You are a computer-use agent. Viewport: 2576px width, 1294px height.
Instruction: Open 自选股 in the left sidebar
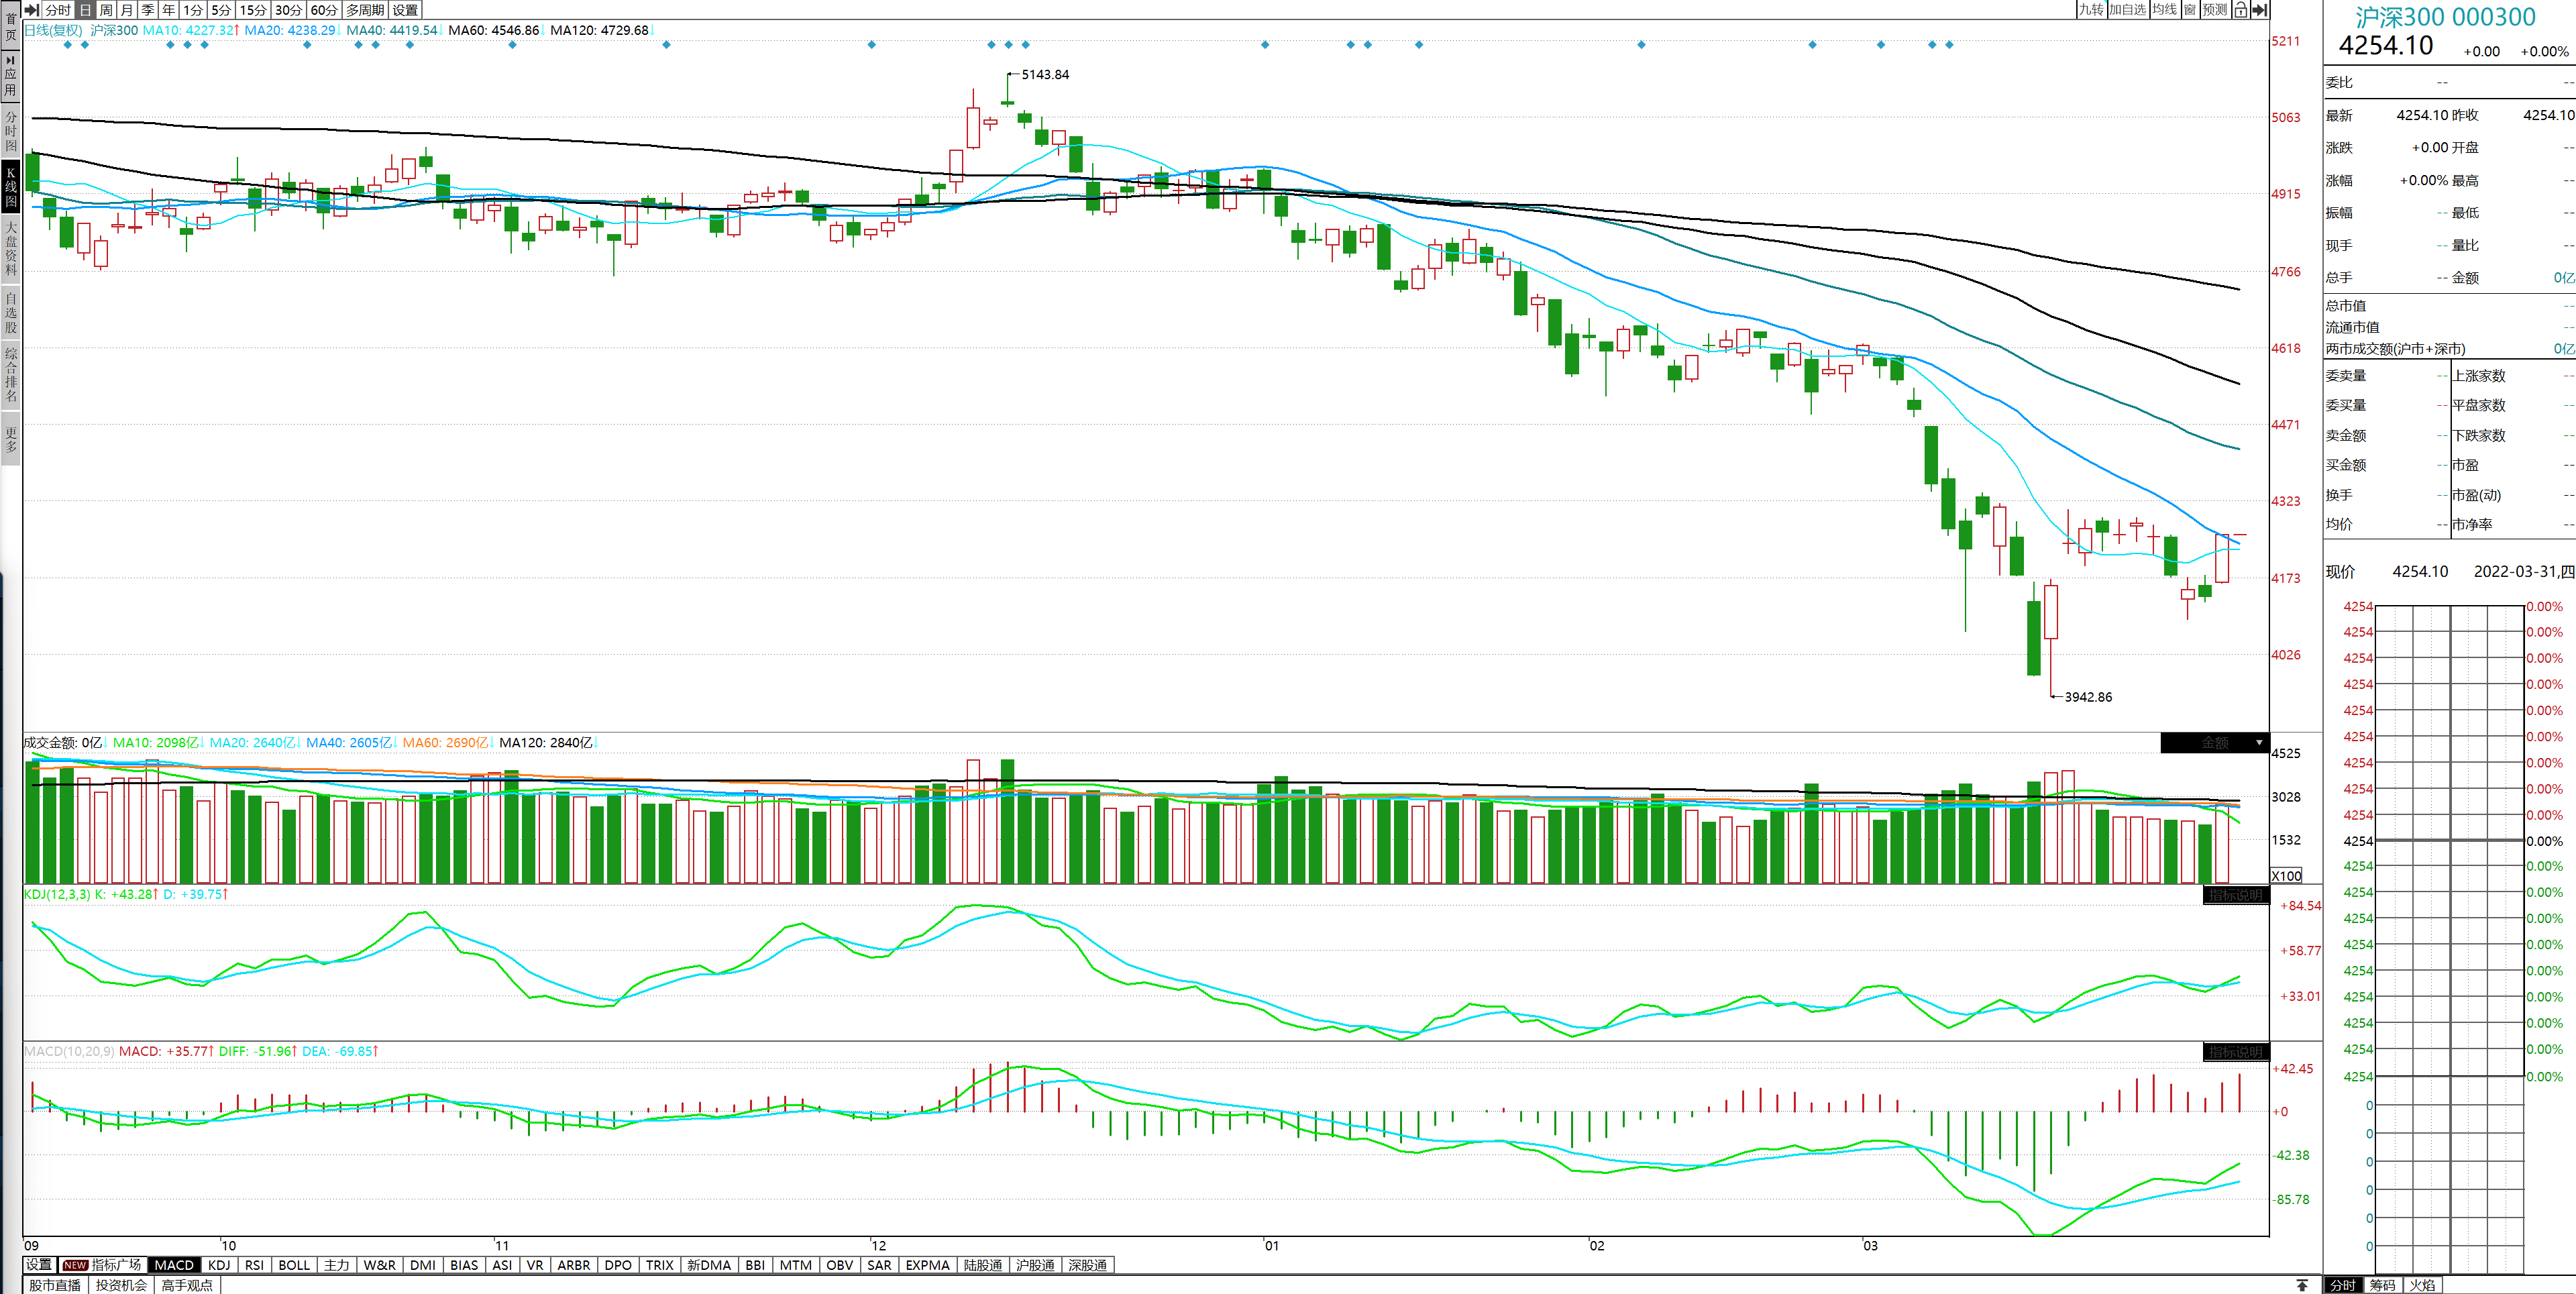[10, 312]
